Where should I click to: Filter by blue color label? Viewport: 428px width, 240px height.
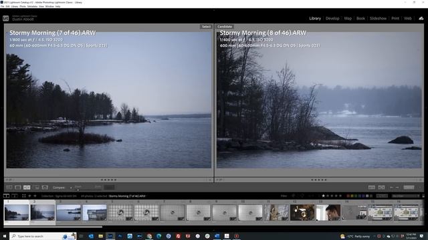360,196
